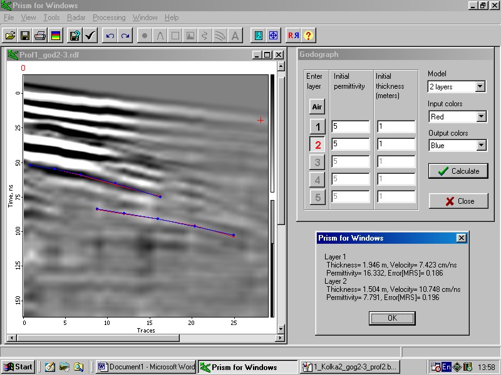Switch to 1_Kolka2_gog2-3_prof2 taskbar button
Image resolution: width=501 pixels, height=375 pixels.
(350, 367)
